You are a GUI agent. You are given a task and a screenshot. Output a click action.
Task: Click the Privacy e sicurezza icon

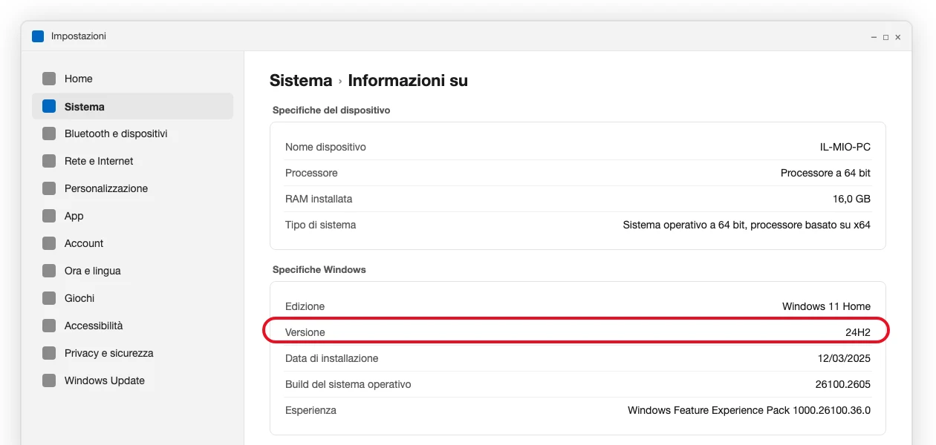pyautogui.click(x=49, y=353)
